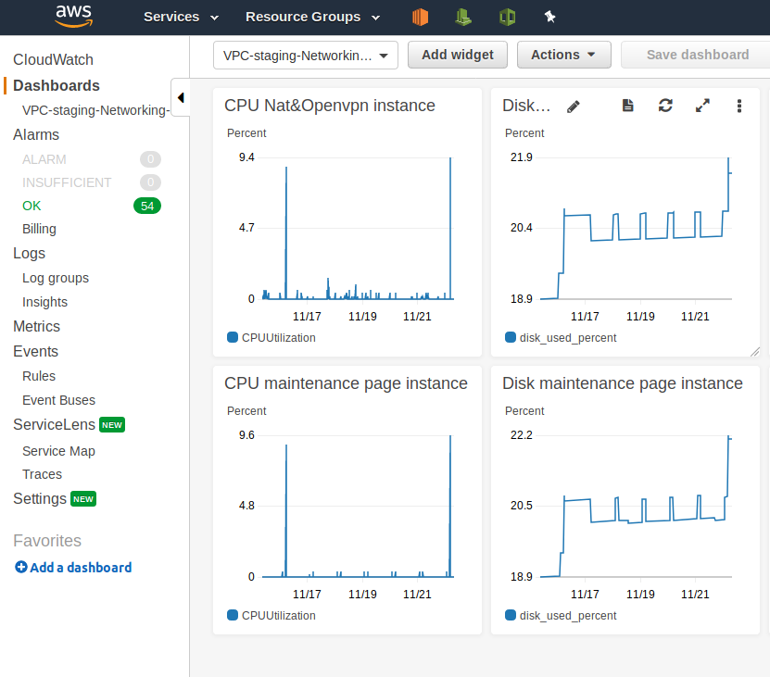Screen dimensions: 770x677
Task: Click the Add widget button
Action: coord(457,55)
